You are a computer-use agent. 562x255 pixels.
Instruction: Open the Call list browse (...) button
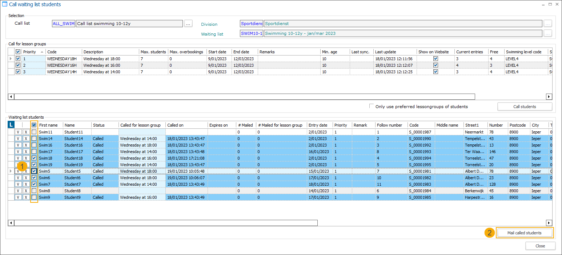tap(188, 24)
